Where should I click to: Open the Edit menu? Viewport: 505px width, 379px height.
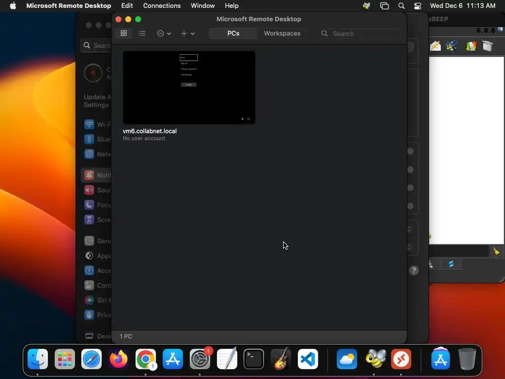(127, 5)
